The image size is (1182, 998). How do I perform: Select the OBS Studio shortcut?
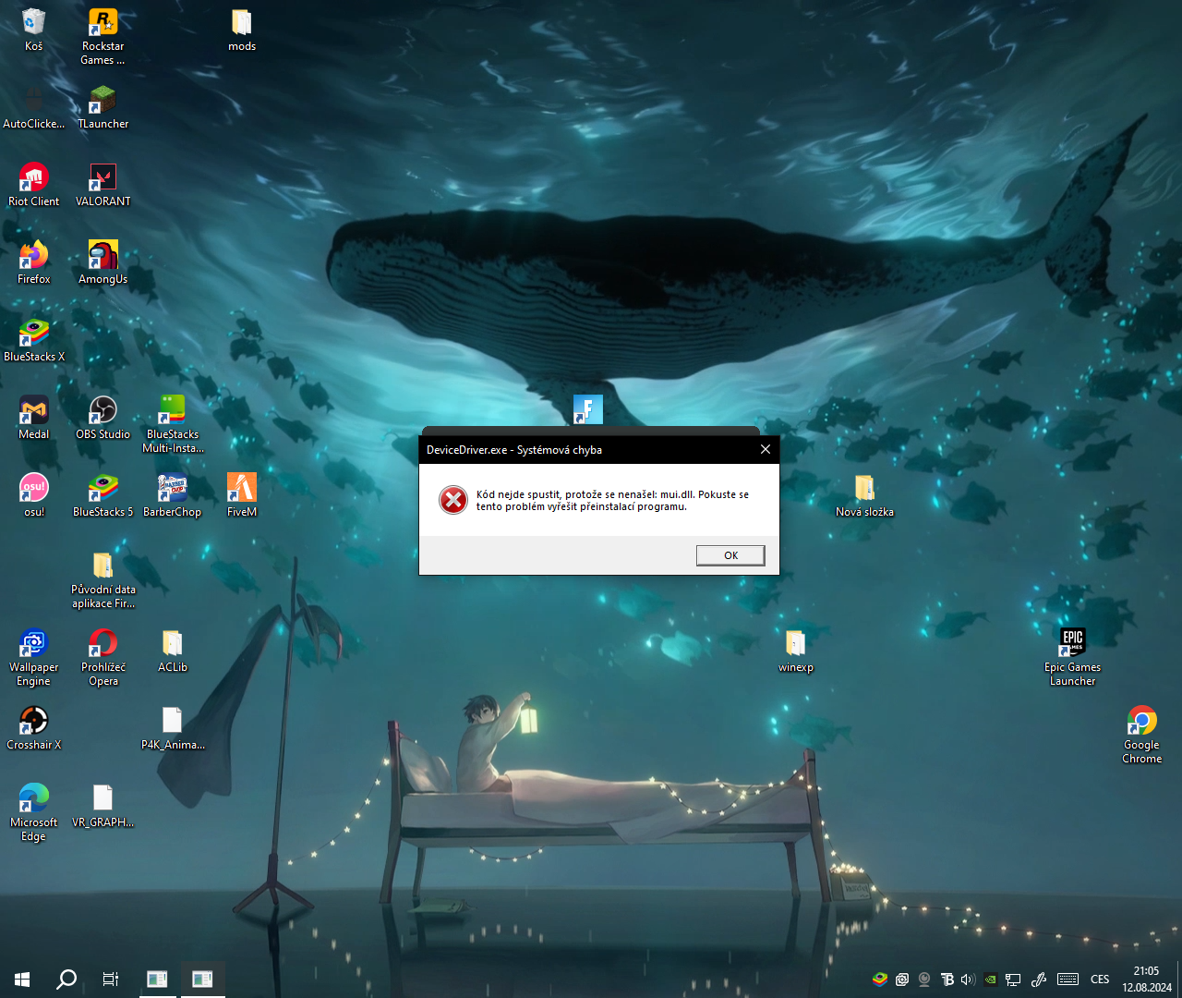(103, 418)
